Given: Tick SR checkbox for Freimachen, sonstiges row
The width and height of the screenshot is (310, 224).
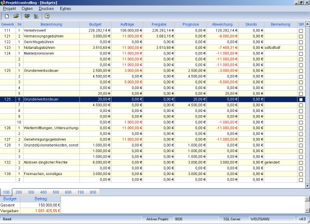Looking at the screenshot, I should tap(301, 174).
